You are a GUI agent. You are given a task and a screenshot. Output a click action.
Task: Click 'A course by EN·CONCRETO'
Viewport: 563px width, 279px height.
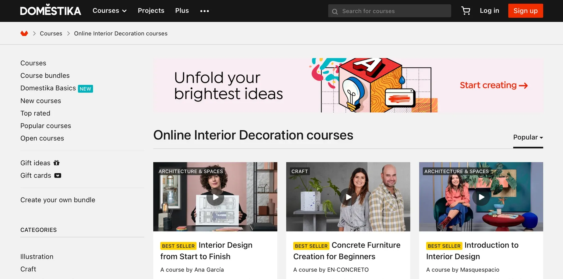coord(331,270)
